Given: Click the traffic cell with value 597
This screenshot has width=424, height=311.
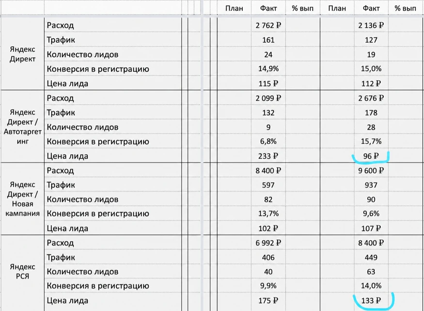Looking at the screenshot, I should pyautogui.click(x=268, y=185).
